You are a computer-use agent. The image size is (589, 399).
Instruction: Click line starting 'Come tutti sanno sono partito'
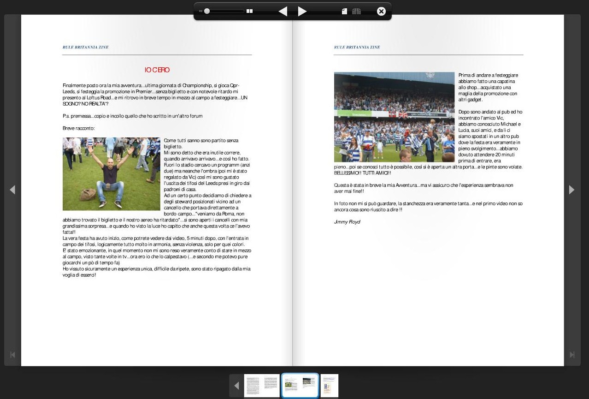click(x=201, y=140)
